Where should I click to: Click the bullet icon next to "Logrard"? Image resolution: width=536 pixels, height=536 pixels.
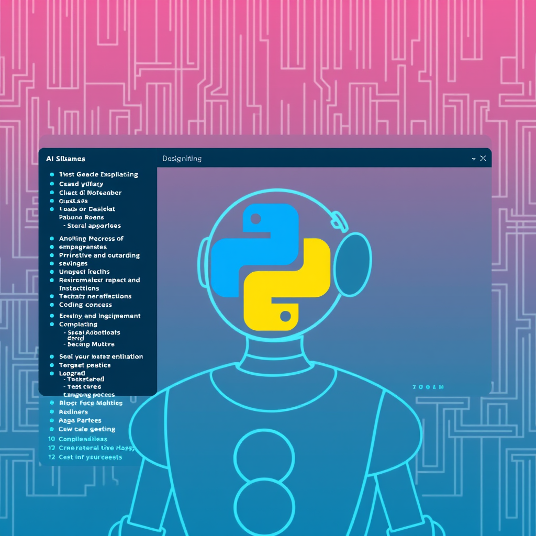52,373
